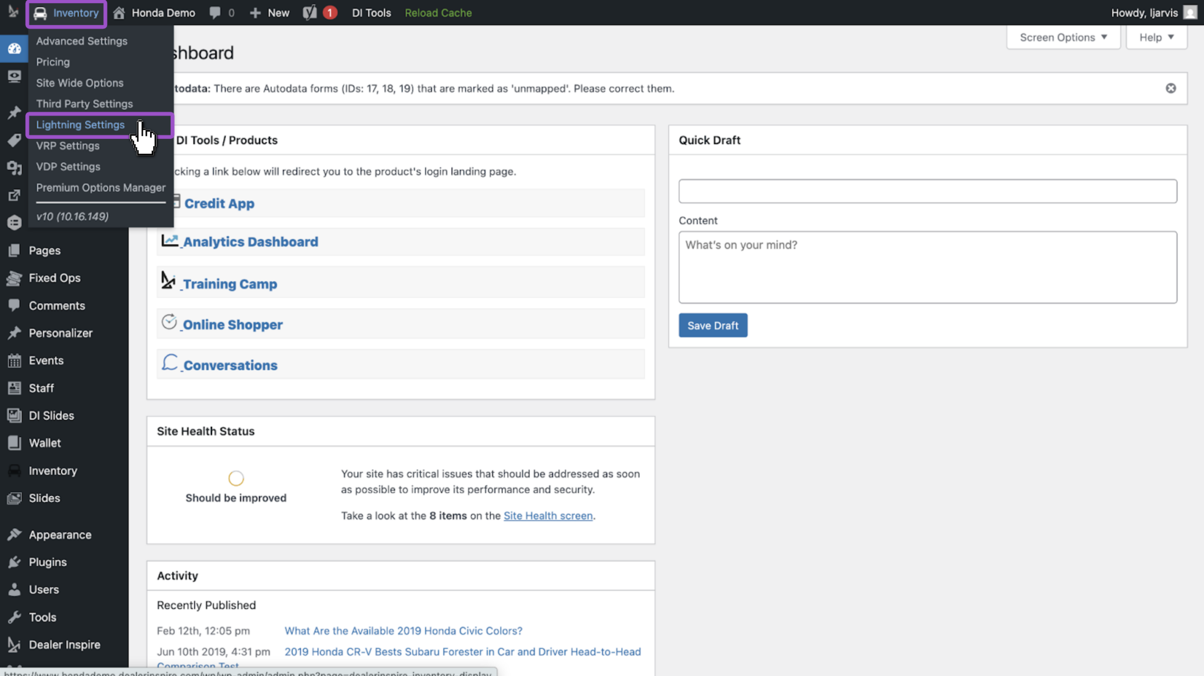Expand the Screen Options dropdown
This screenshot has width=1204, height=676.
coord(1063,37)
